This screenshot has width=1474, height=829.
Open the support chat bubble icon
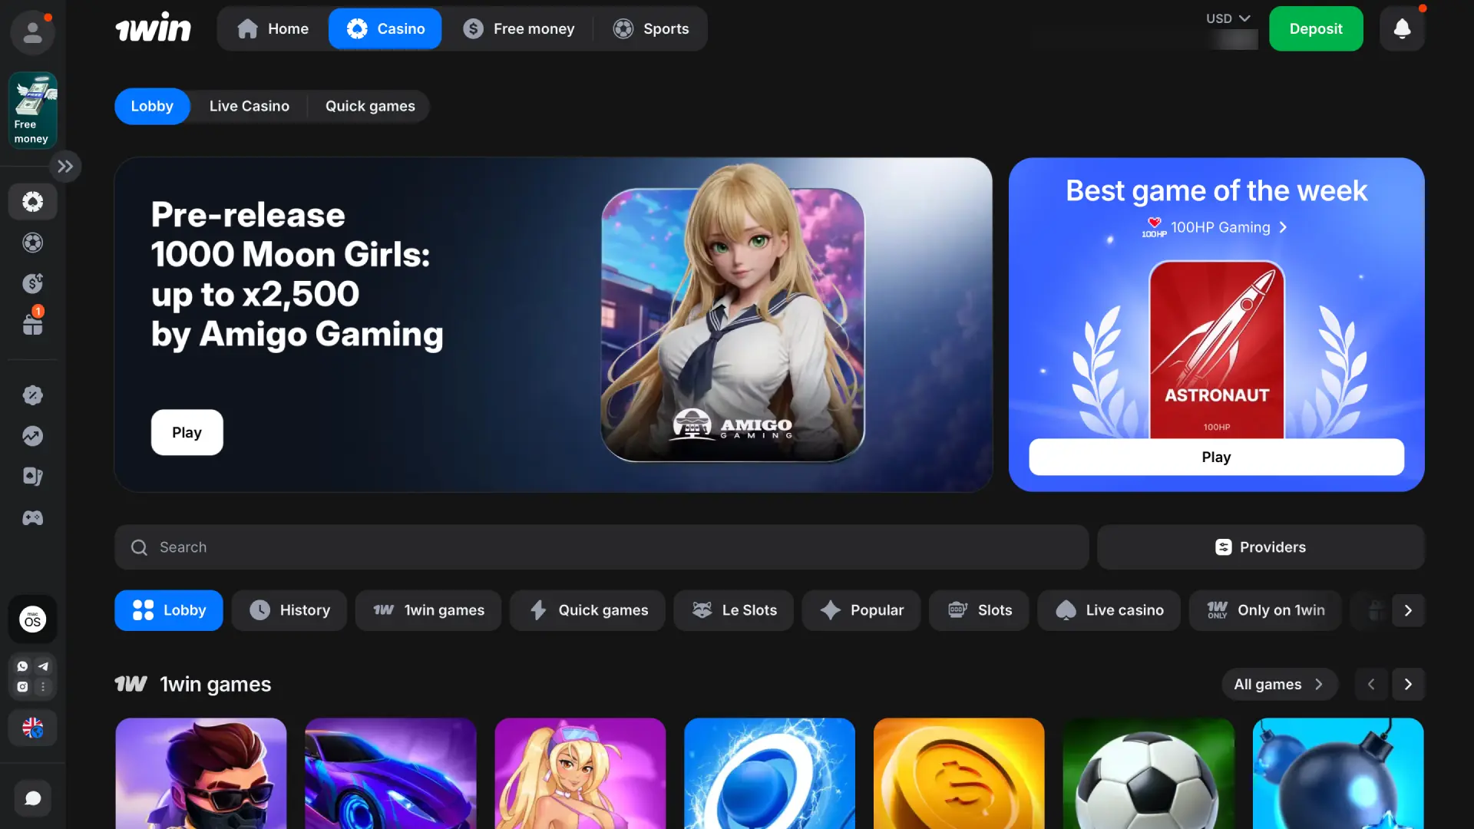[x=32, y=798]
